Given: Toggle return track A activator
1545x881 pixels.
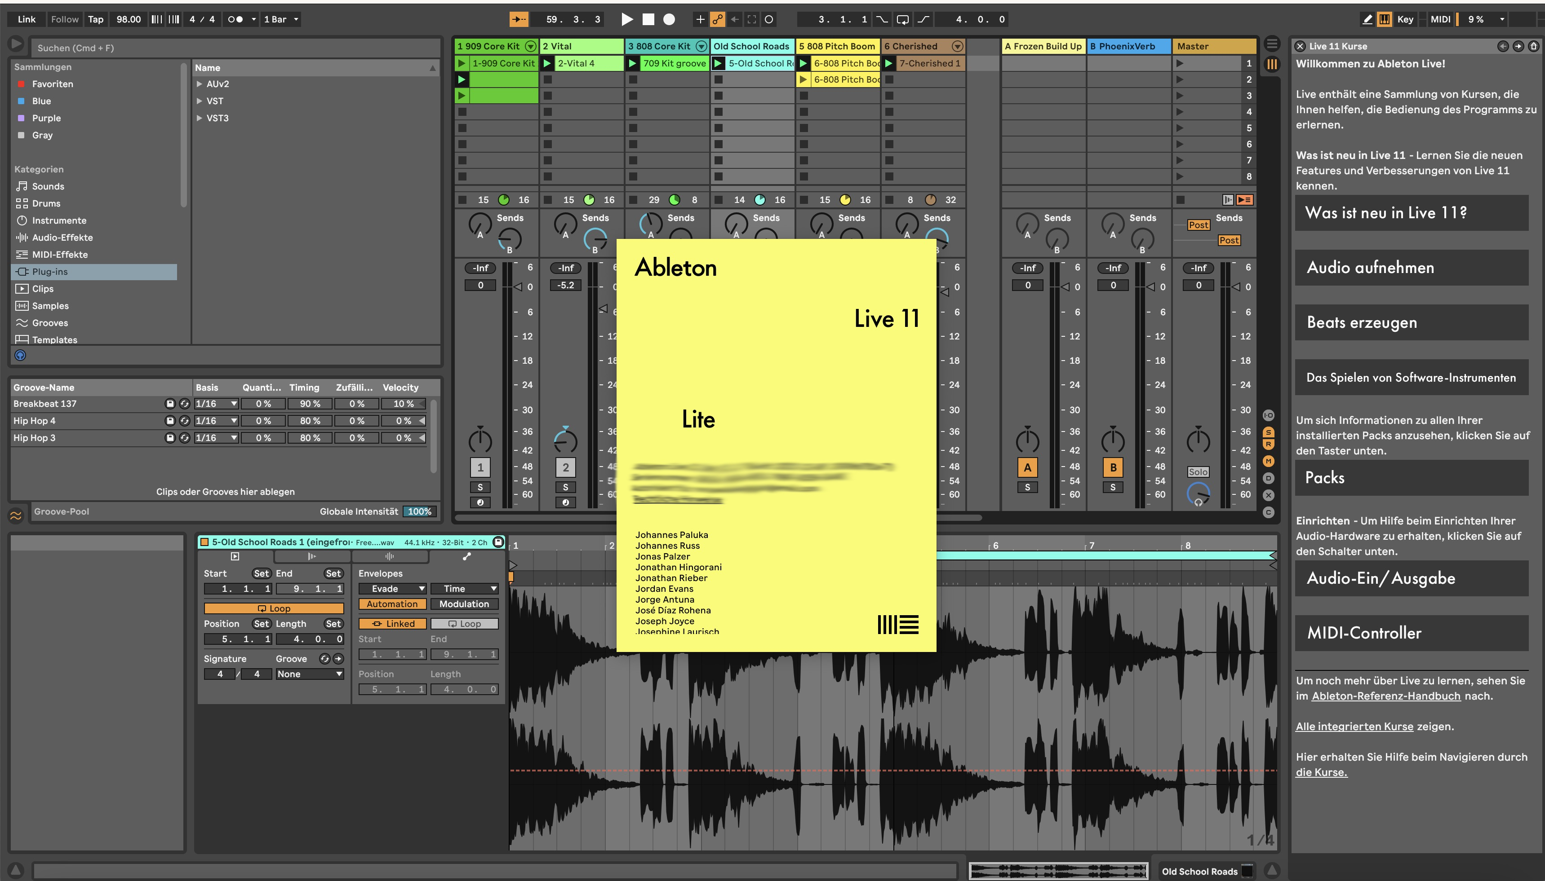Looking at the screenshot, I should (1027, 467).
